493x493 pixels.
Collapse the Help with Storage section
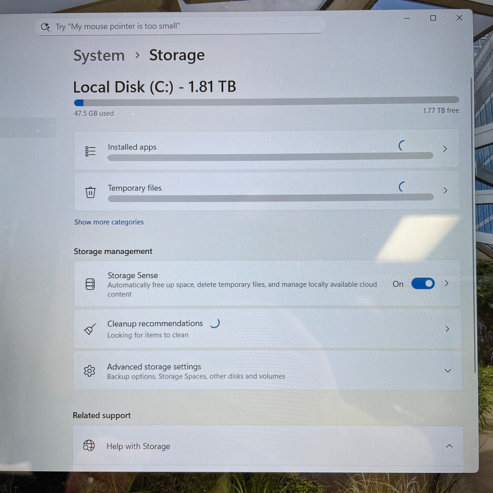449,446
